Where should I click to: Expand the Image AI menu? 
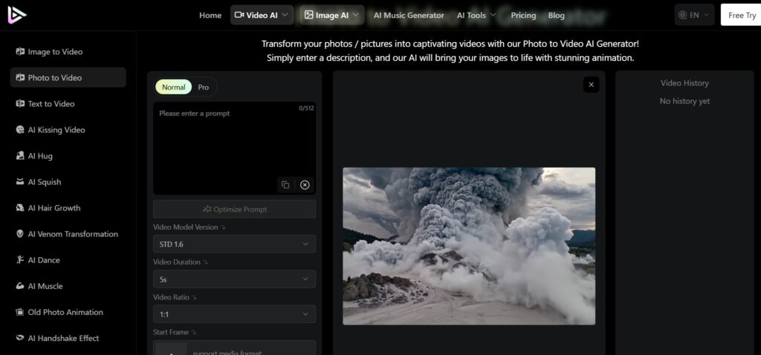[332, 15]
